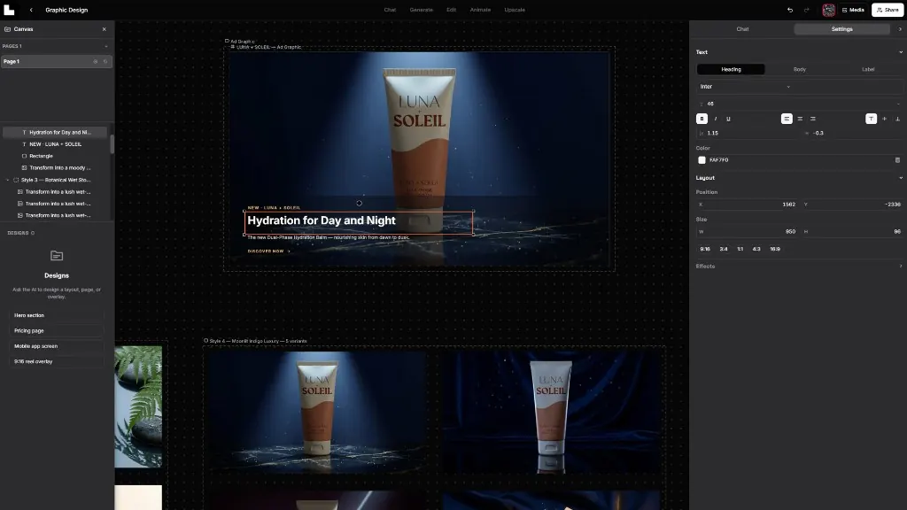Viewport: 907px width, 510px height.
Task: Set text alignment to right
Action: click(x=813, y=119)
